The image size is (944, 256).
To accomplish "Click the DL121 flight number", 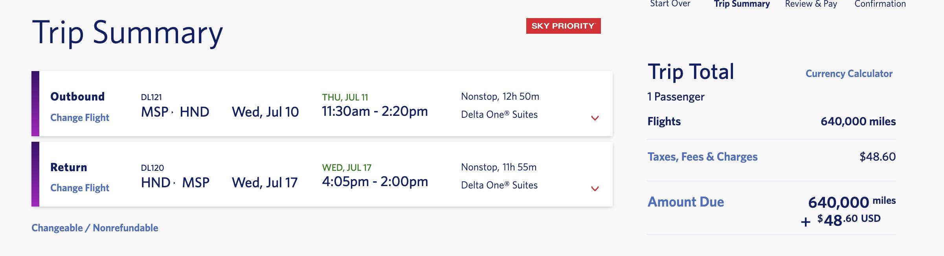I will [151, 96].
